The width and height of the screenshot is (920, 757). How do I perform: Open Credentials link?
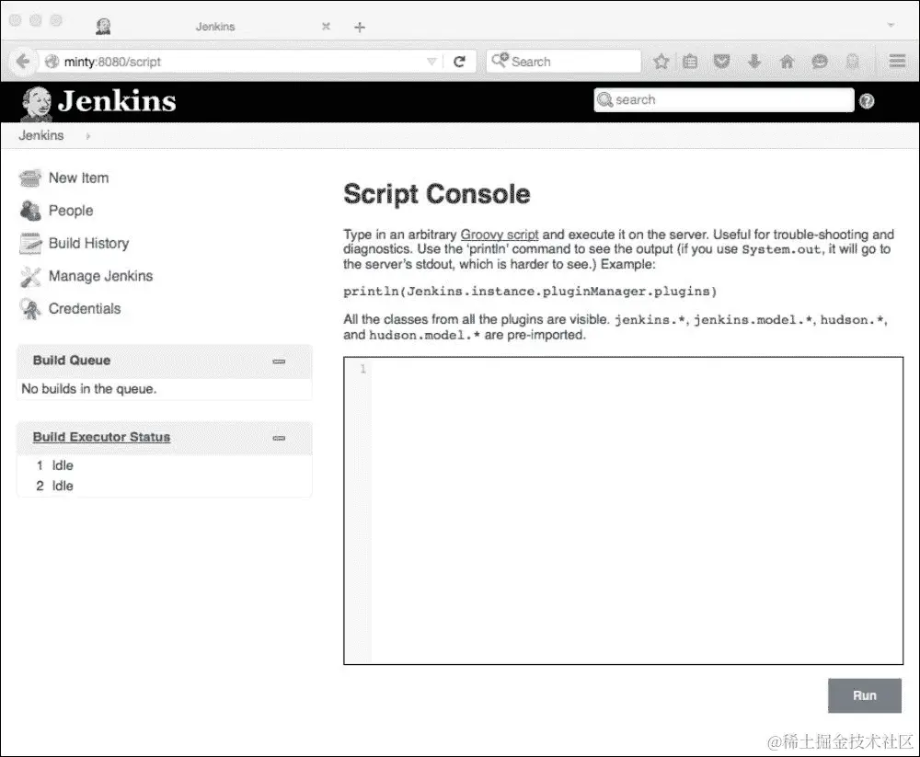click(85, 309)
